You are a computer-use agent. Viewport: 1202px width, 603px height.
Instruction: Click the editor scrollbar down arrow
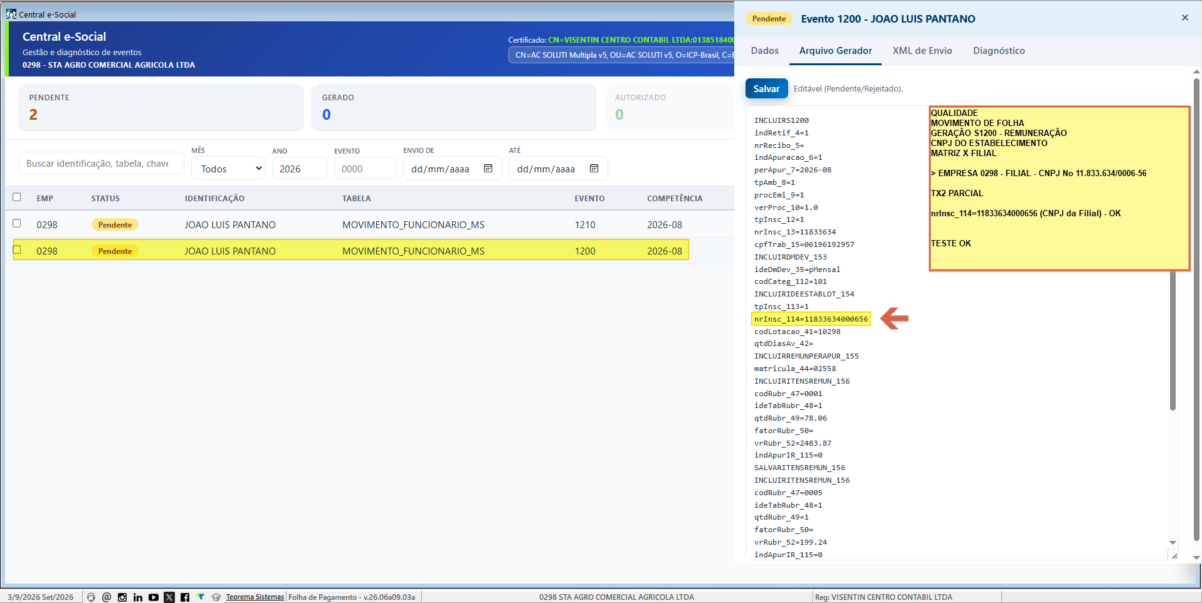1173,543
